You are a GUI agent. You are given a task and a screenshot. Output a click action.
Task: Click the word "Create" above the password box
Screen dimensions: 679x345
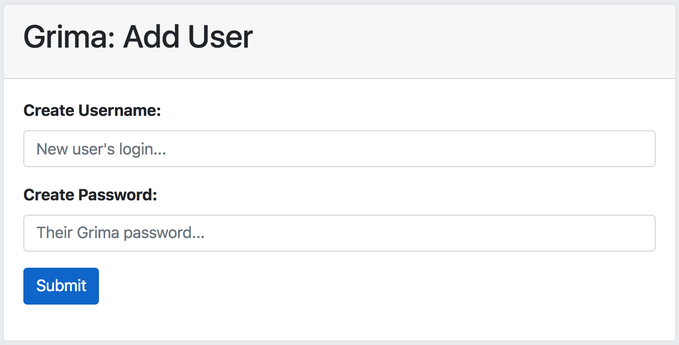coord(49,195)
